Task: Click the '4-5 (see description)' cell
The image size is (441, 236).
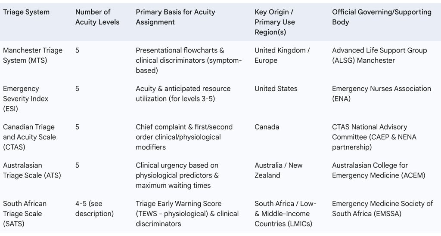Action: click(94, 208)
